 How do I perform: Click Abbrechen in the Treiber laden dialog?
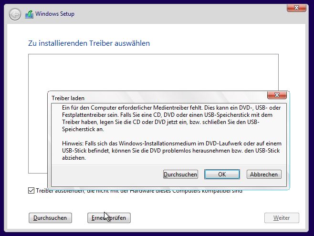tap(264, 174)
